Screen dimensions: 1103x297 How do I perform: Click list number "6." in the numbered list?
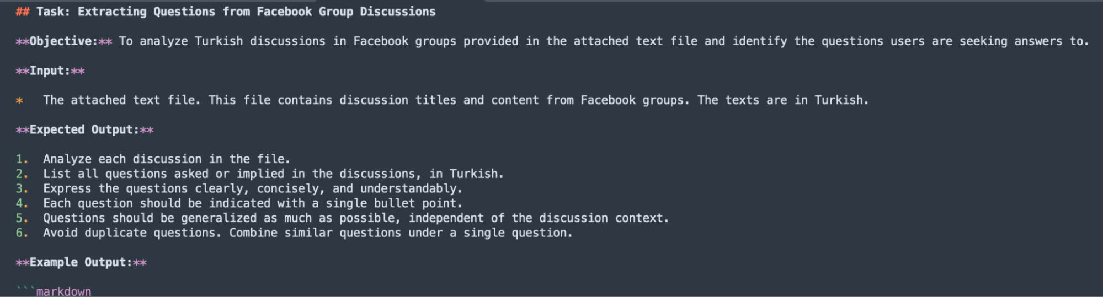[x=22, y=233]
